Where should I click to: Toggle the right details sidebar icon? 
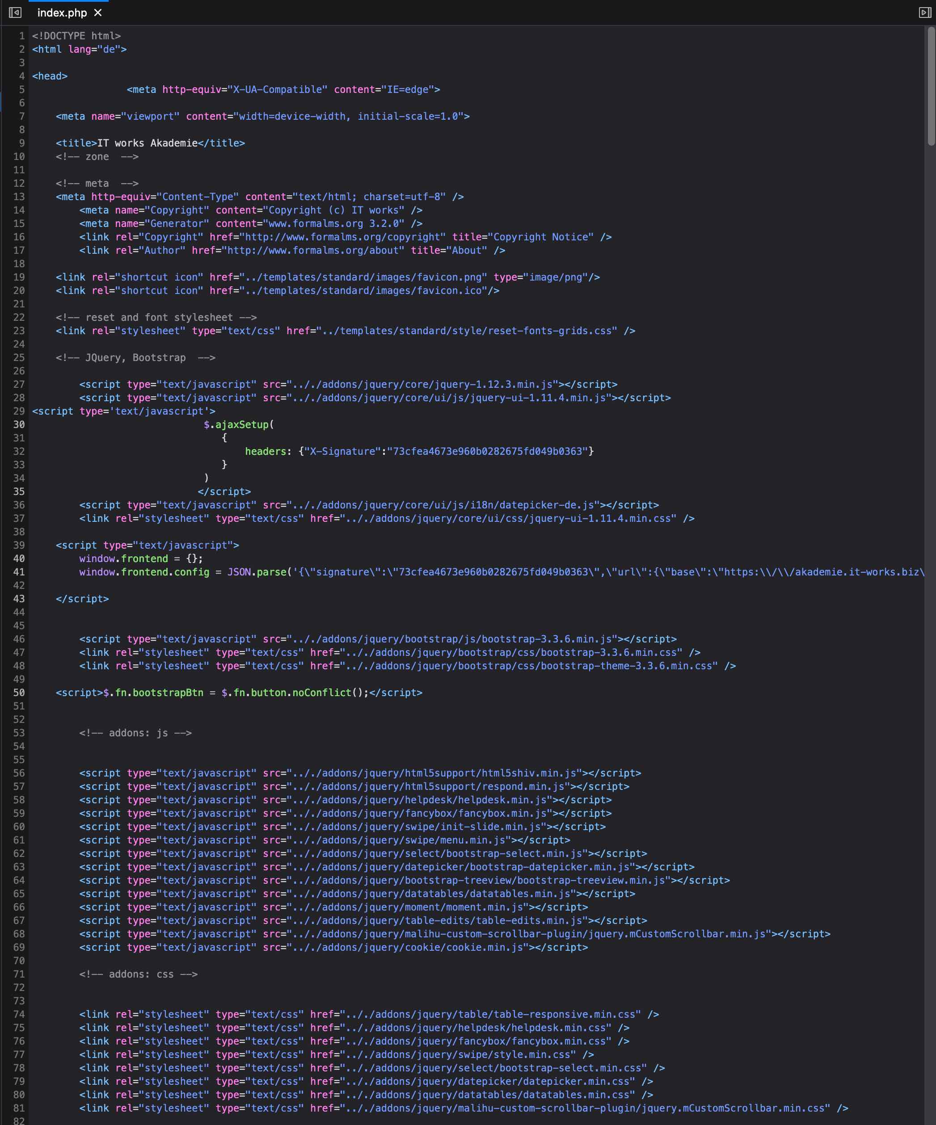coord(925,13)
